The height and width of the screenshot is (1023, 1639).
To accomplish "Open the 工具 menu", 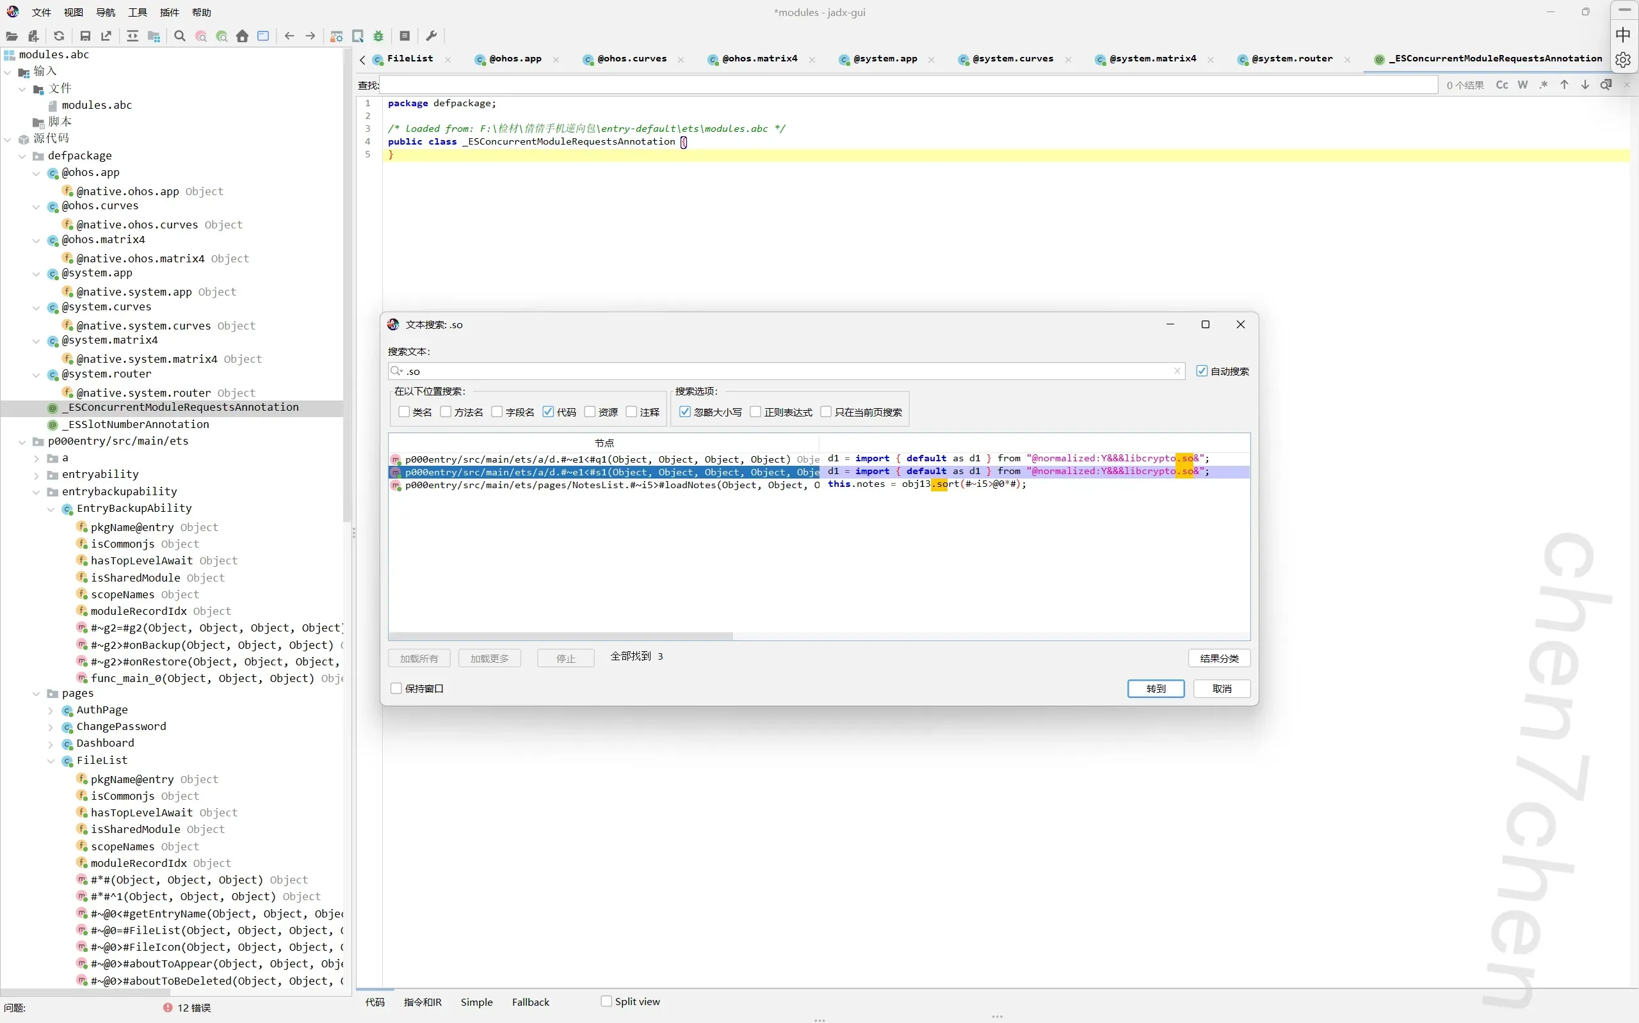I will (138, 12).
